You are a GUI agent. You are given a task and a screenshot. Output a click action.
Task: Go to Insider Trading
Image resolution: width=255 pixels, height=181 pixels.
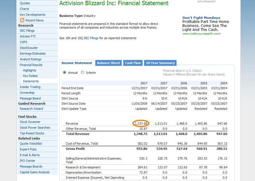pyautogui.click(x=30, y=87)
